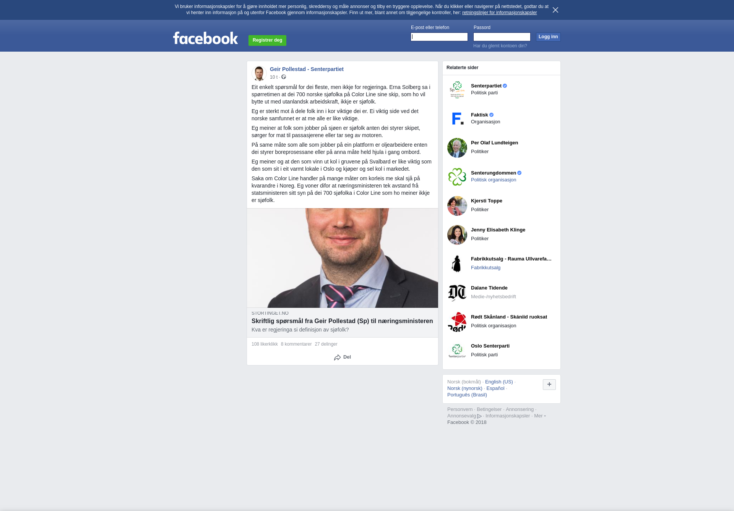Open the Senterpartiet page logo

pyautogui.click(x=457, y=90)
